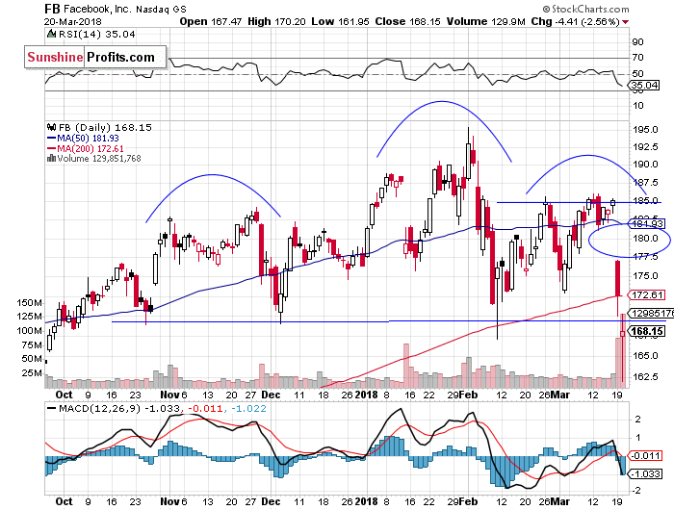Click the tallest volume bar at March 20

[622, 351]
